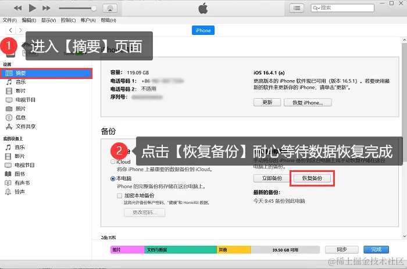The width and height of the screenshot is (407, 269).
Task: Click the 今天 9:45 备份到此电脑 text
Action: (x=279, y=201)
